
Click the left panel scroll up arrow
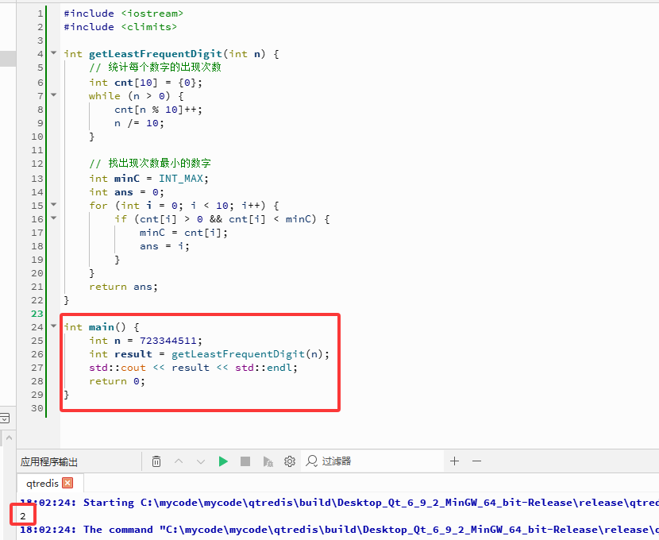[9, 438]
